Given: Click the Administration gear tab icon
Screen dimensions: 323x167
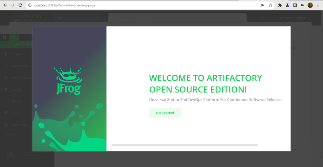Looking at the screenshot, I should [x=14, y=37].
